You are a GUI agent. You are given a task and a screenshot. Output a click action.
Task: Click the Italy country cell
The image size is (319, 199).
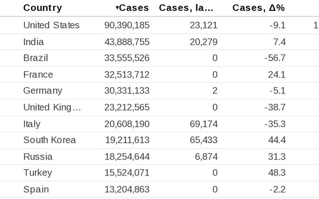tap(32, 124)
